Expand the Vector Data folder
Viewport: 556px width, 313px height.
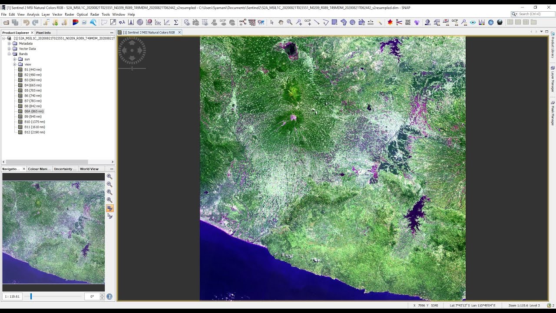tap(9, 49)
